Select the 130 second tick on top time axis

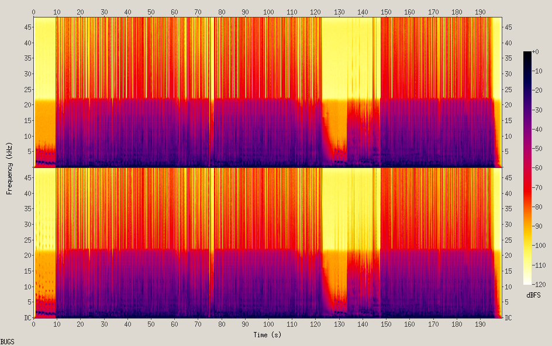[339, 12]
